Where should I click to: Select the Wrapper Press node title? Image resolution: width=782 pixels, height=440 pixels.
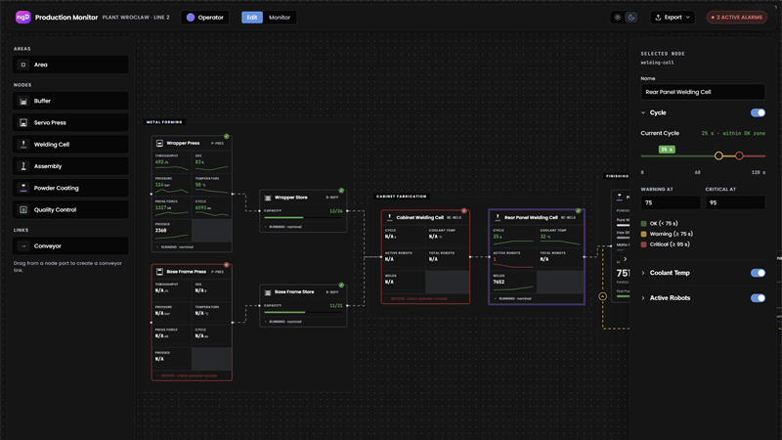(x=183, y=143)
